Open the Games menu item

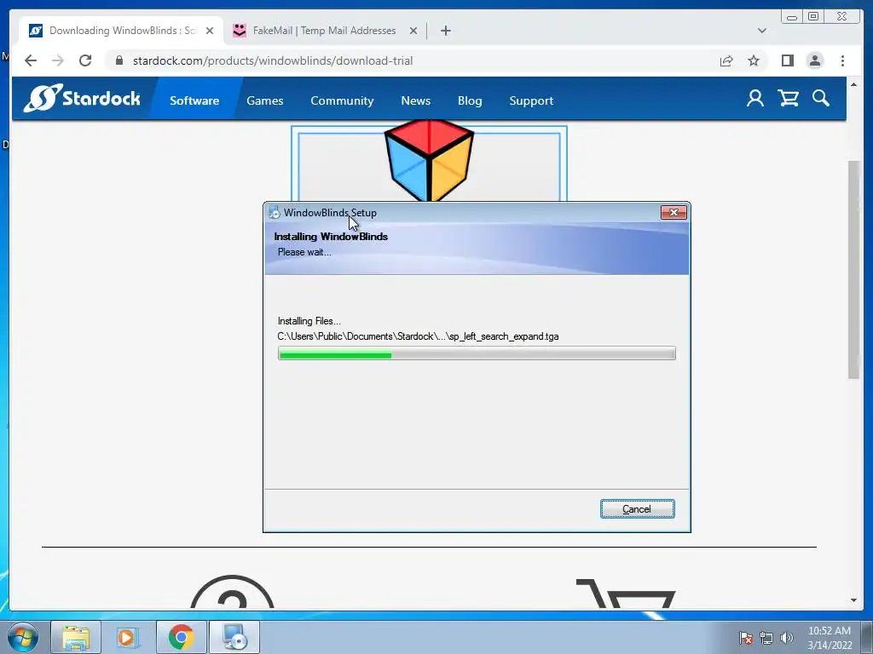[x=265, y=100]
